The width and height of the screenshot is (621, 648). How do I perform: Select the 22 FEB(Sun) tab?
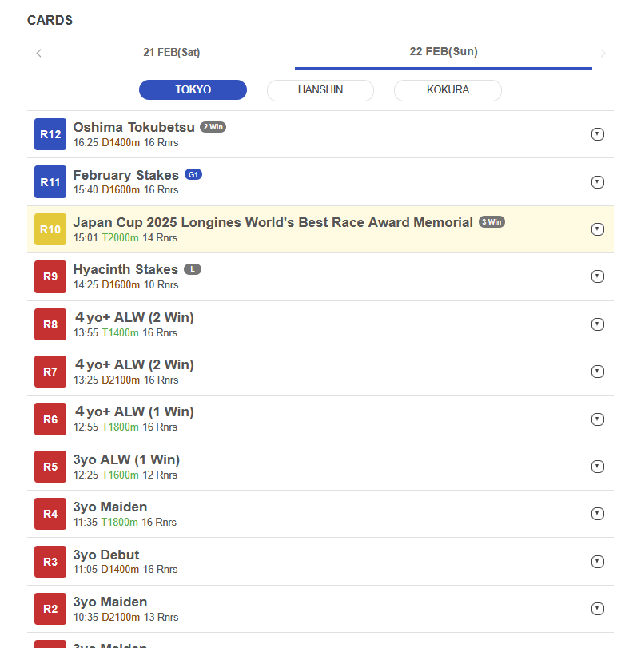[444, 52]
